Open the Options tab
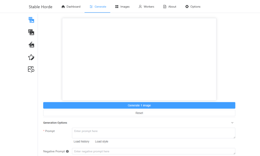260x156 pixels. pyautogui.click(x=193, y=6)
